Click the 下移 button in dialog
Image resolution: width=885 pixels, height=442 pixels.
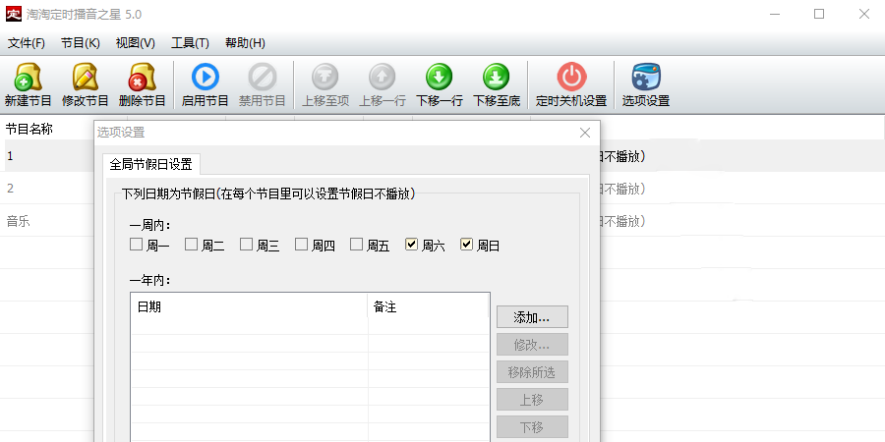tap(532, 427)
